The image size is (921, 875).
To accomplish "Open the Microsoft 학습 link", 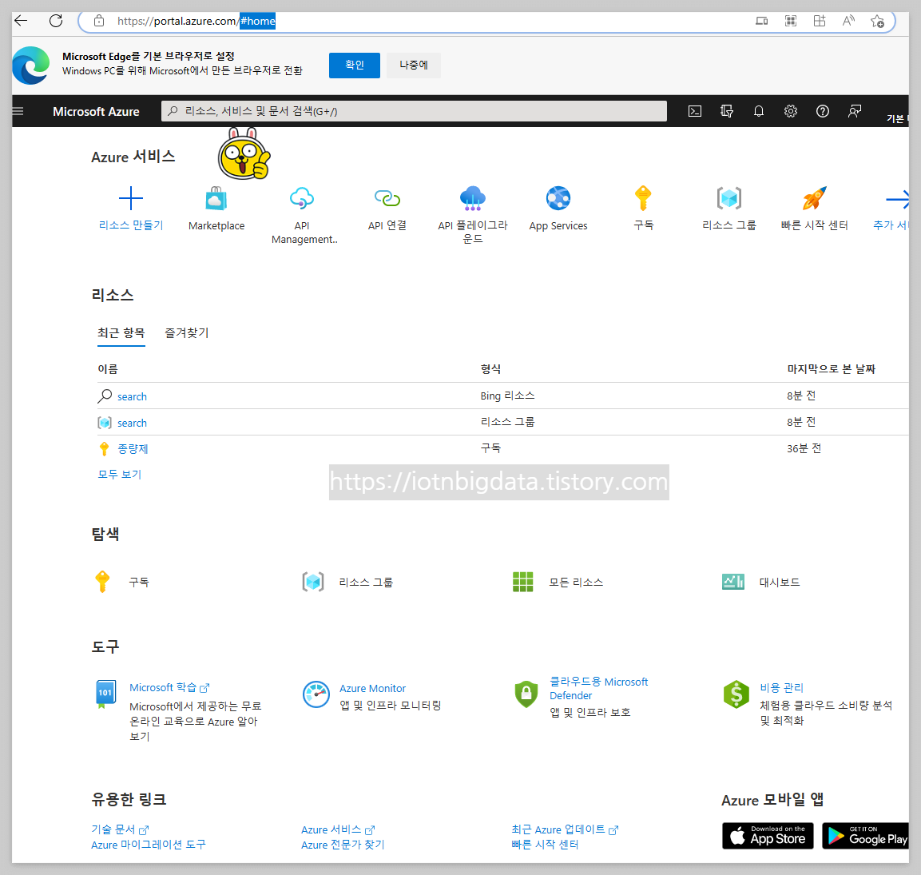I will tap(169, 687).
